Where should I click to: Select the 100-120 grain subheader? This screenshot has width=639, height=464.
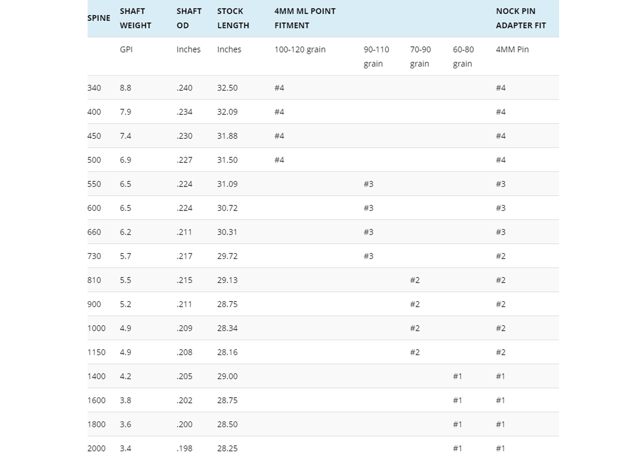click(x=300, y=50)
